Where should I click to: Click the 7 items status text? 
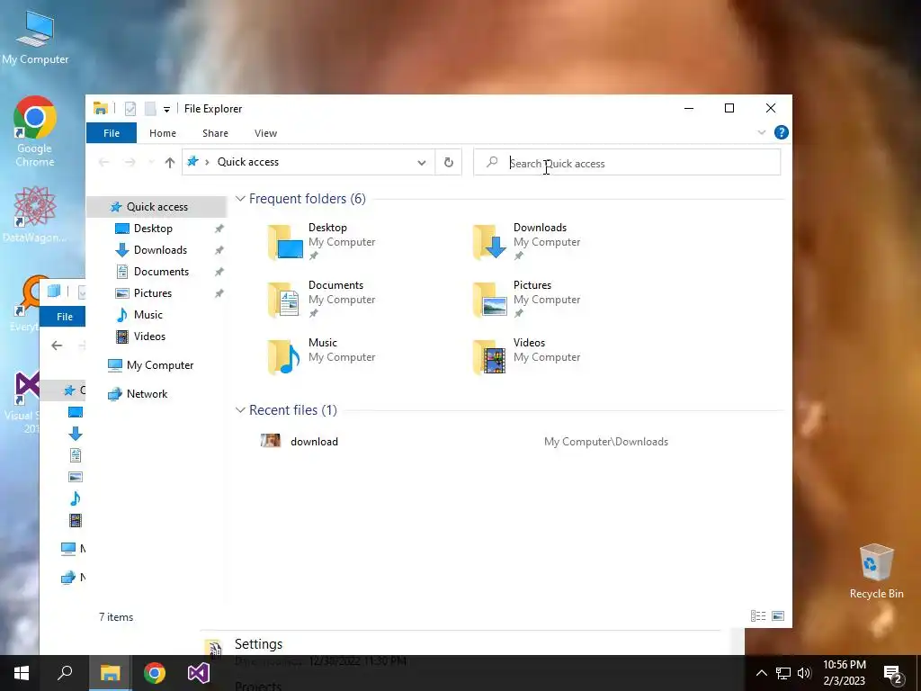(116, 617)
